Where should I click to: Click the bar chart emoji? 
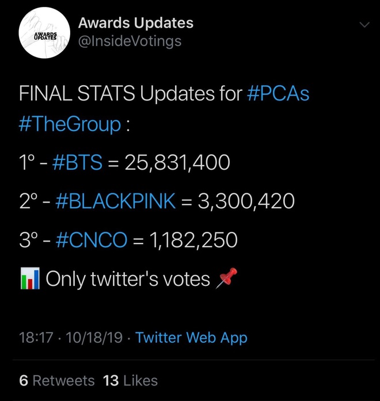(30, 278)
